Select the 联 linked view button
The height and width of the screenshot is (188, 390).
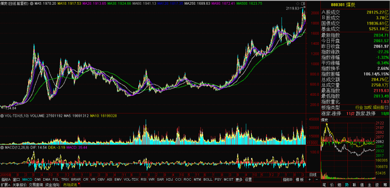tap(354, 185)
